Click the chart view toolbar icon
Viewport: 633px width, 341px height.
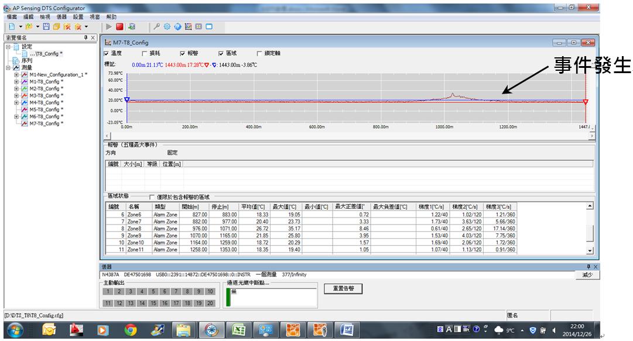pos(188,27)
